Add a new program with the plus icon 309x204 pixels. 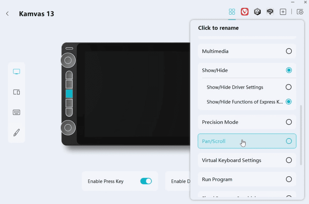(283, 12)
